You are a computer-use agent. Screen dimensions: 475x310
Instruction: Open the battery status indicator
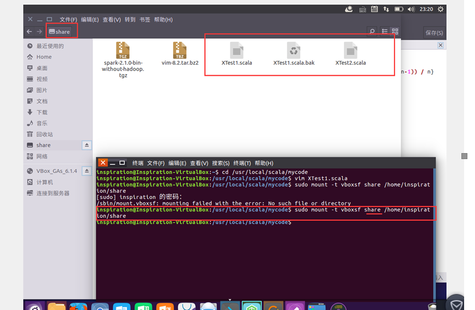pyautogui.click(x=399, y=9)
